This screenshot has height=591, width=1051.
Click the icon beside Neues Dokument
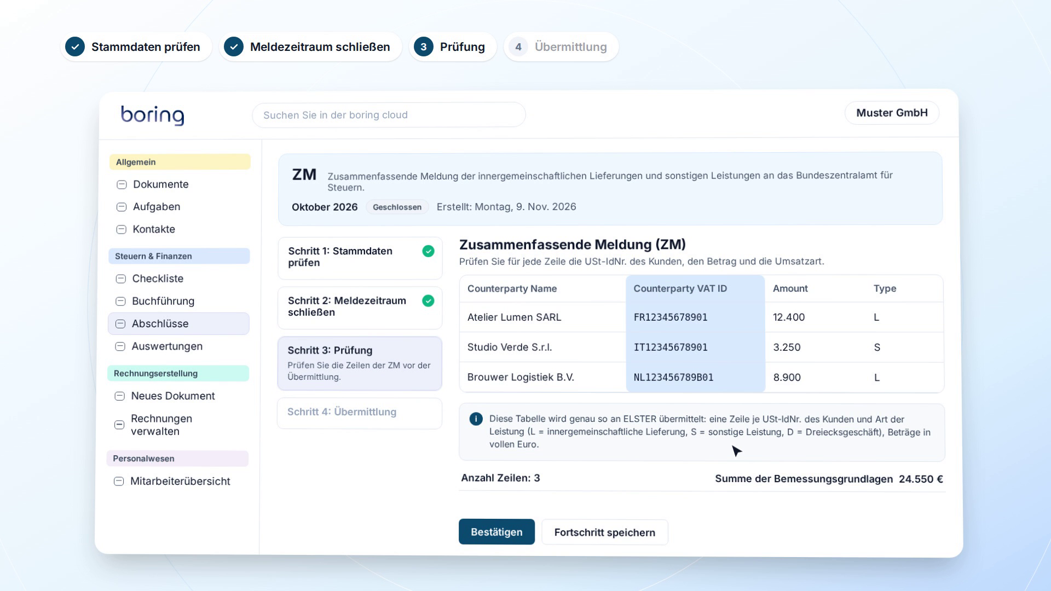tap(119, 396)
